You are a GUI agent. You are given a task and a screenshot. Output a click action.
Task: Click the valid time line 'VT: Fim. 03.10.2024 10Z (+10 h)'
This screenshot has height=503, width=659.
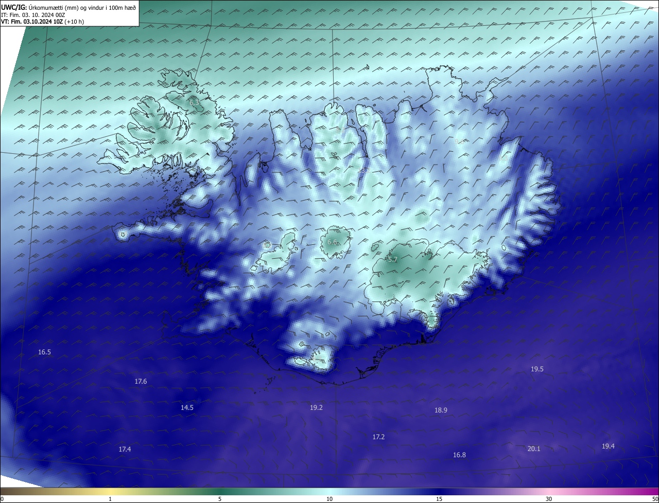coord(42,22)
